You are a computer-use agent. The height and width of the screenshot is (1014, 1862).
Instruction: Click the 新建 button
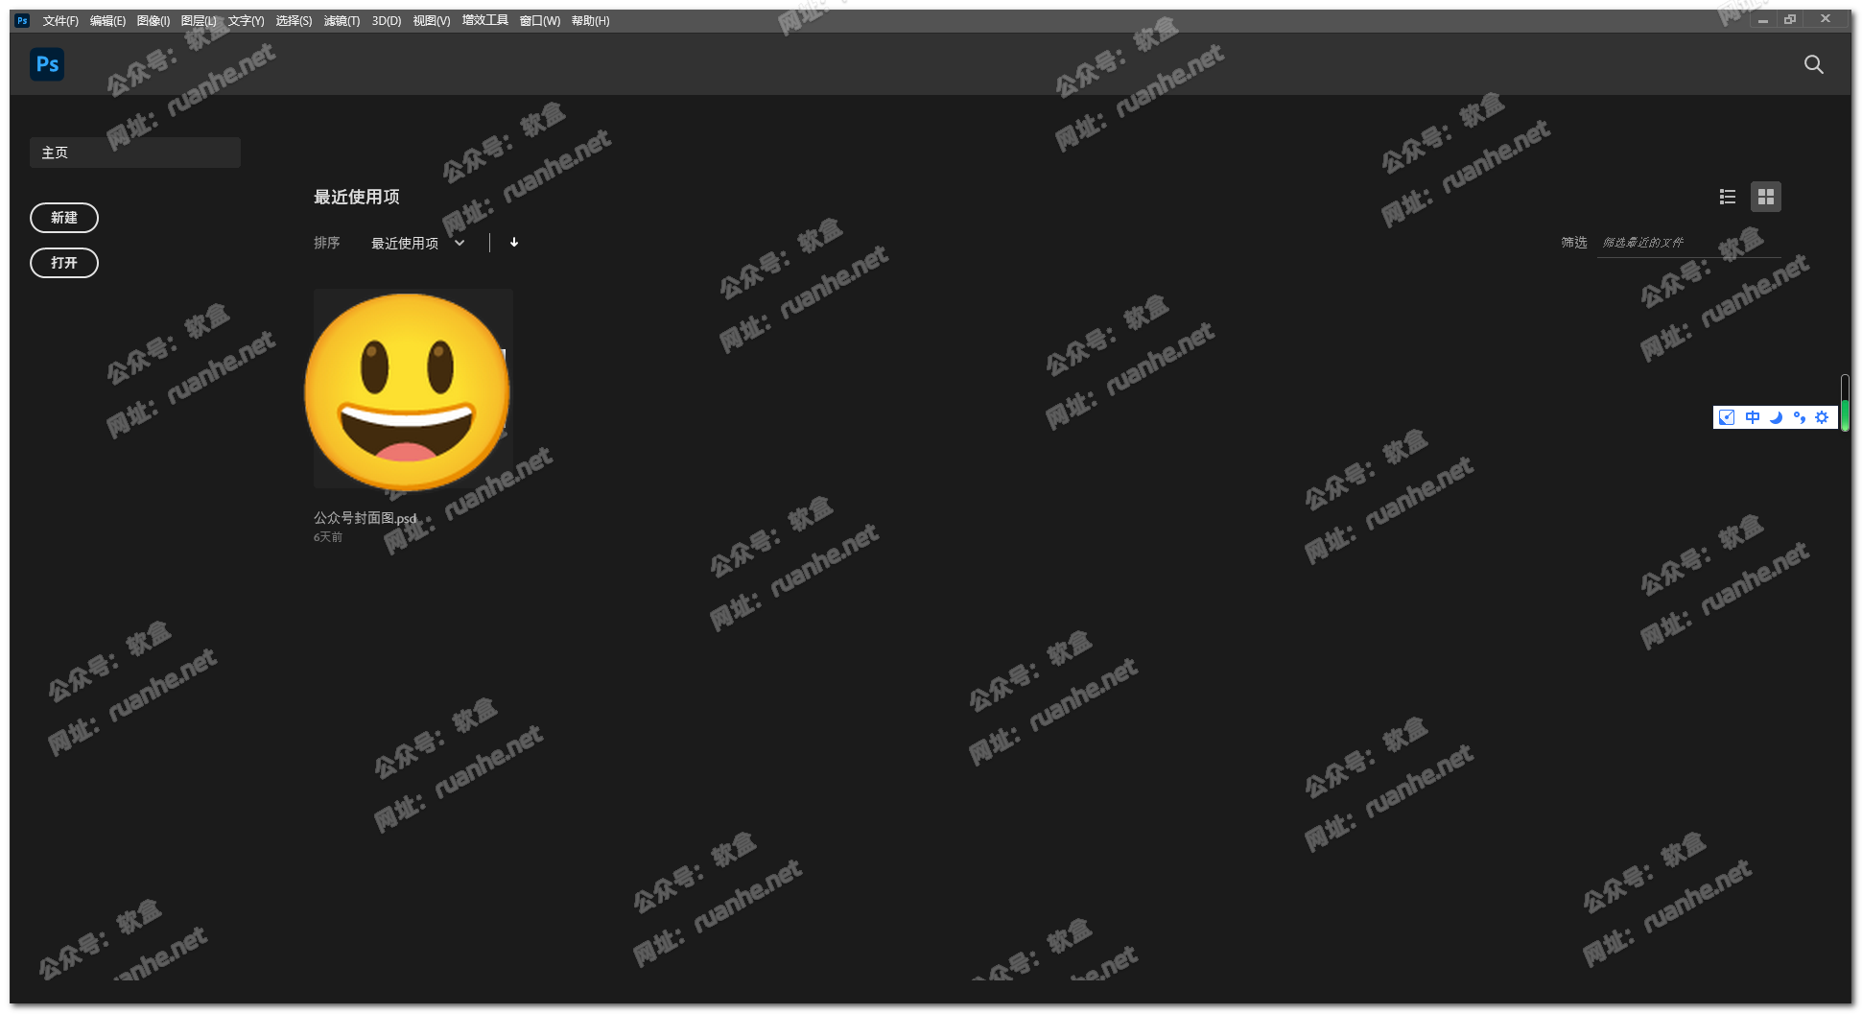click(64, 218)
